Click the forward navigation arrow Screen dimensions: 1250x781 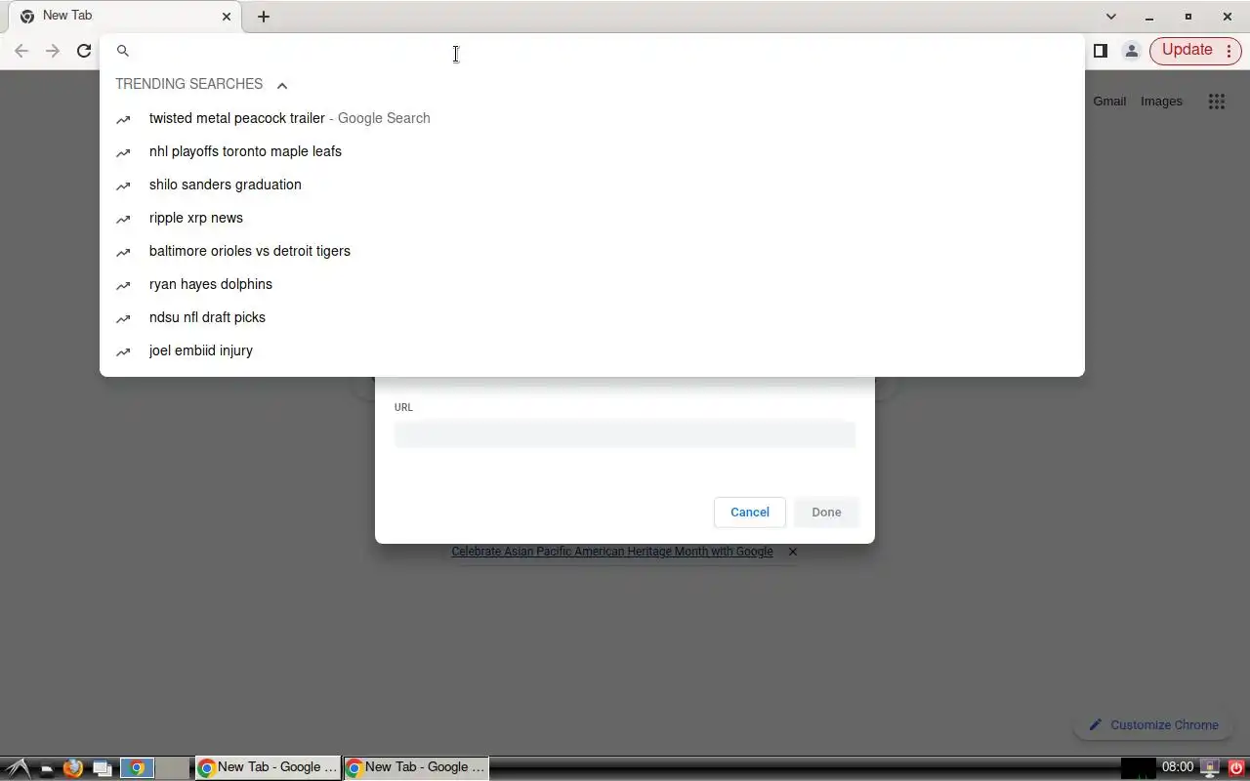point(53,51)
